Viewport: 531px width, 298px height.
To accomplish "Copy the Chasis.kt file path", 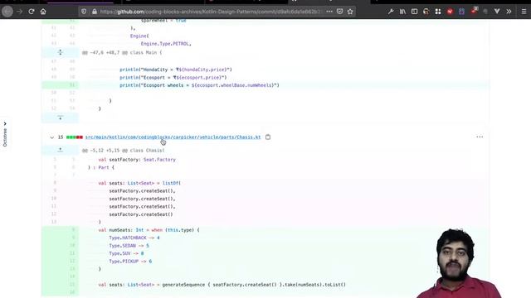I will click(268, 137).
